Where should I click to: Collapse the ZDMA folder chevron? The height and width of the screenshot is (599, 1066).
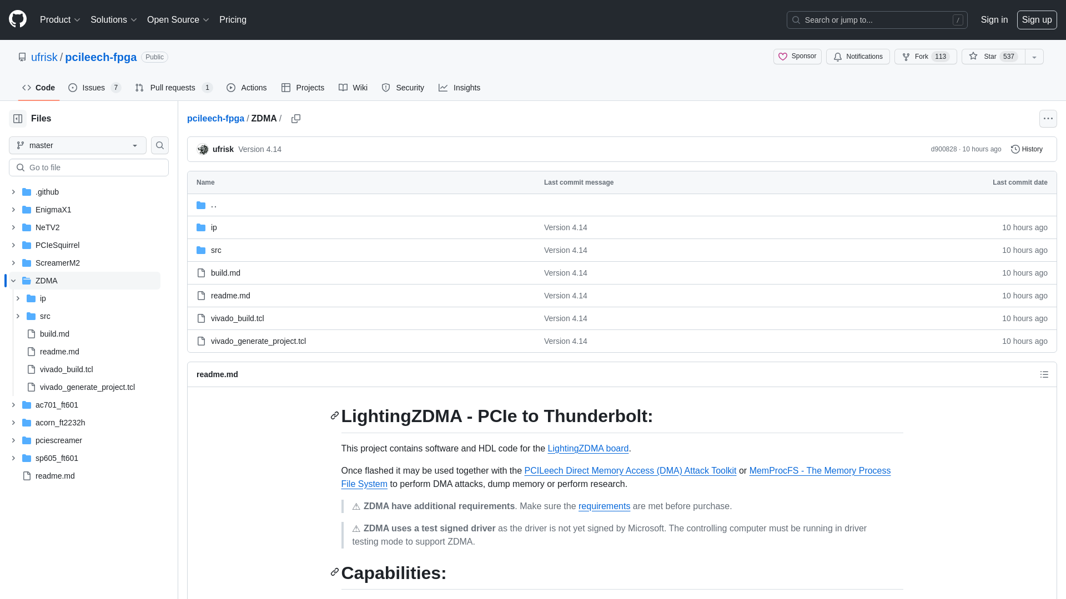click(13, 281)
